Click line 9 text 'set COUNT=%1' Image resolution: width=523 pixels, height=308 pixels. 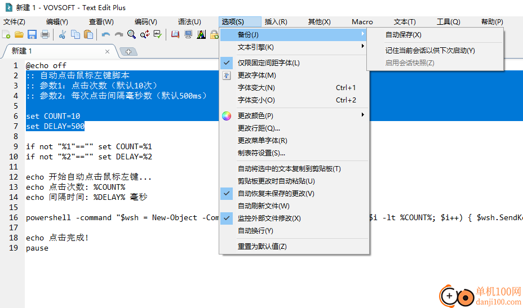tap(125, 146)
